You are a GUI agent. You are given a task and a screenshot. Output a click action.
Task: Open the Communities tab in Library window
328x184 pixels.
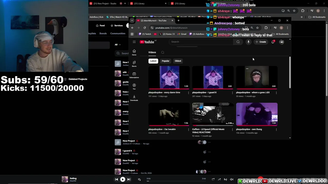pyautogui.click(x=118, y=33)
